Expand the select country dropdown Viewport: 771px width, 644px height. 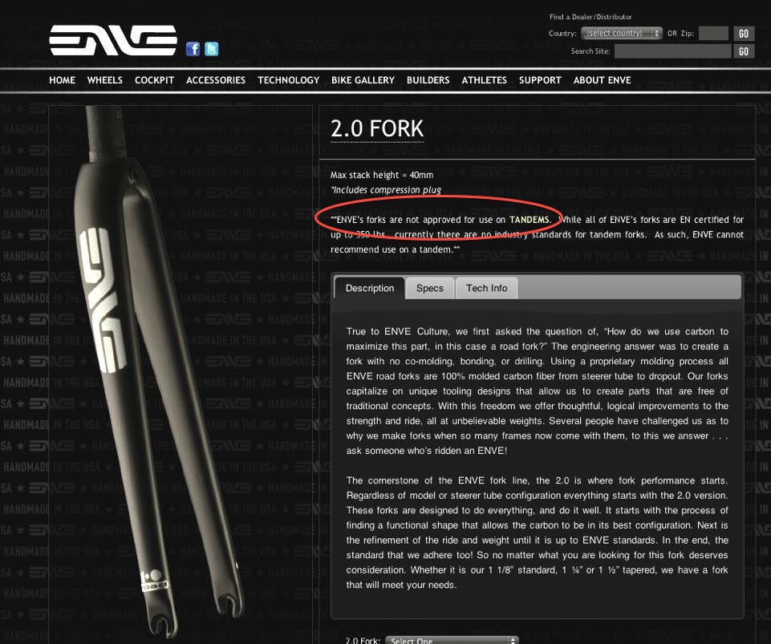click(622, 33)
